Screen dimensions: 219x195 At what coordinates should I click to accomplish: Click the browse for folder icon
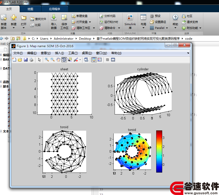pos(18,38)
